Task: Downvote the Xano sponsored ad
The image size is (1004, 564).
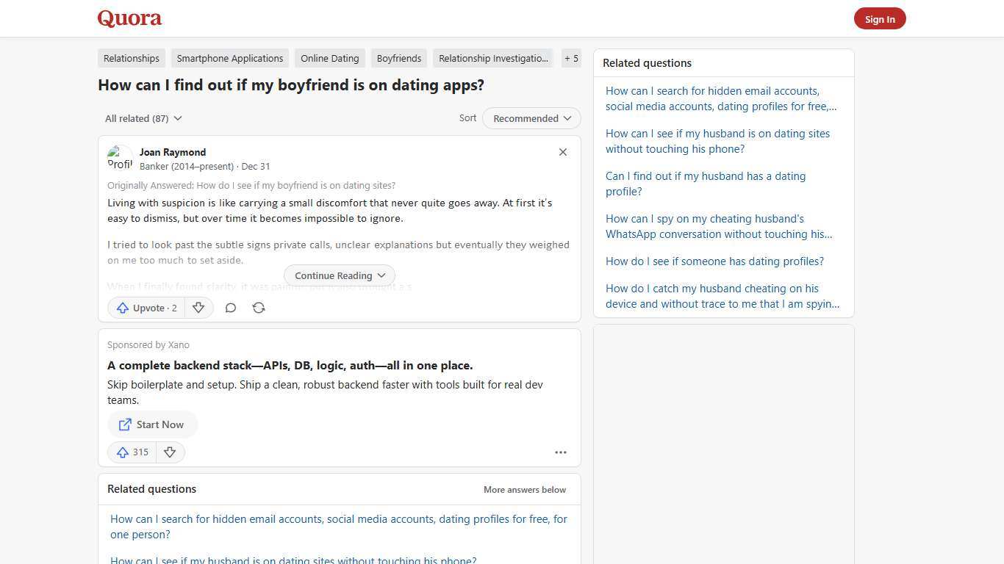Action: click(x=170, y=452)
